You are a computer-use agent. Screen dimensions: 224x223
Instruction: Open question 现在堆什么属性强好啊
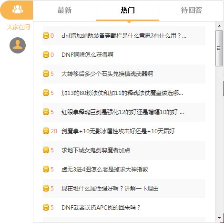pyautogui.click(x=110, y=189)
